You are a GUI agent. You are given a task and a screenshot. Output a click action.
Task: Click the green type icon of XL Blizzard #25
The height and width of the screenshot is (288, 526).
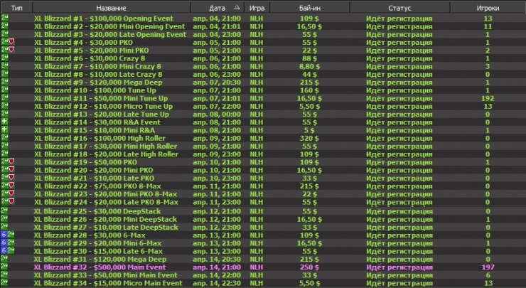click(4, 210)
